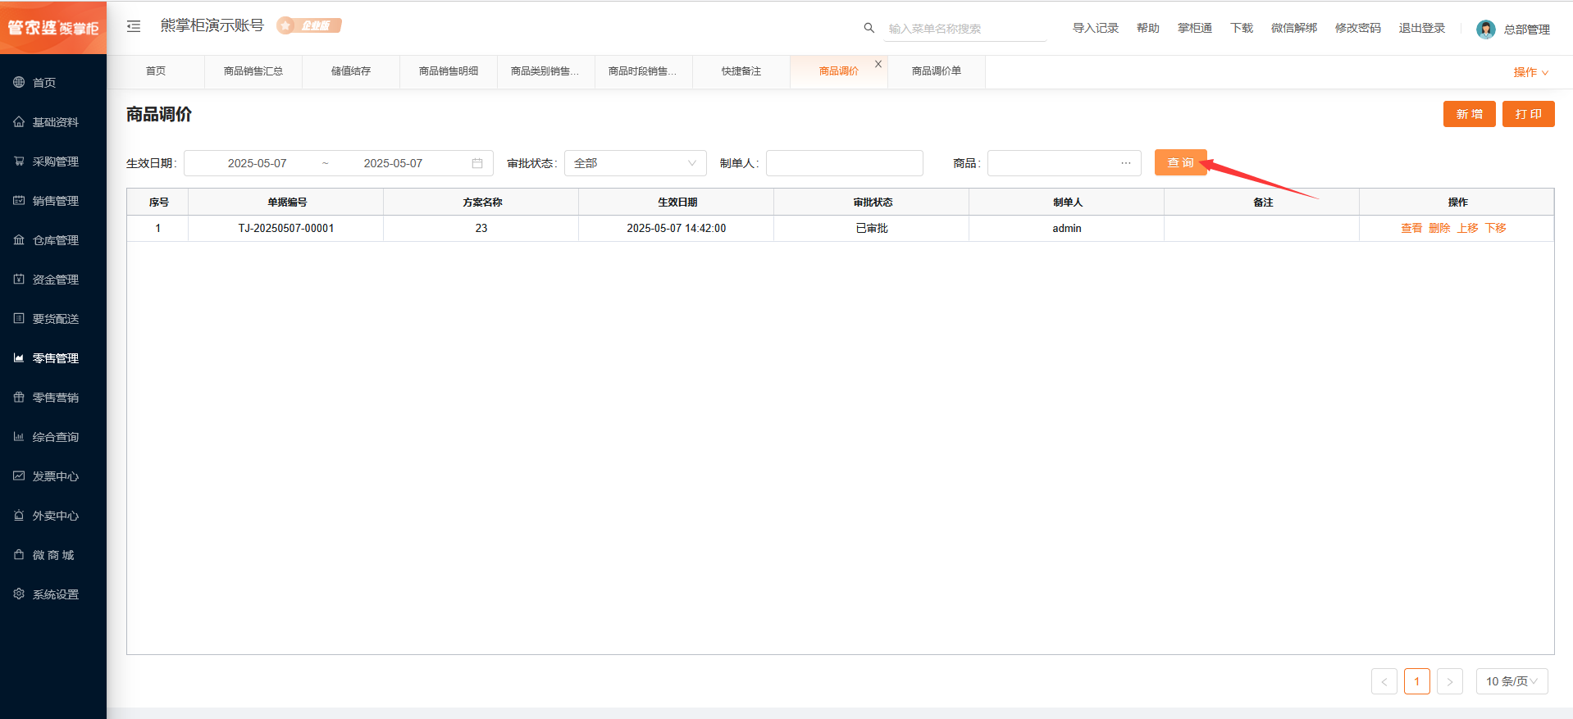Click the user avatar icon
The image size is (1573, 719).
coord(1485,30)
